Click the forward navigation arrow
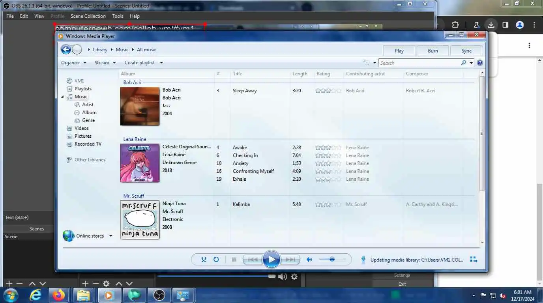 pyautogui.click(x=77, y=50)
